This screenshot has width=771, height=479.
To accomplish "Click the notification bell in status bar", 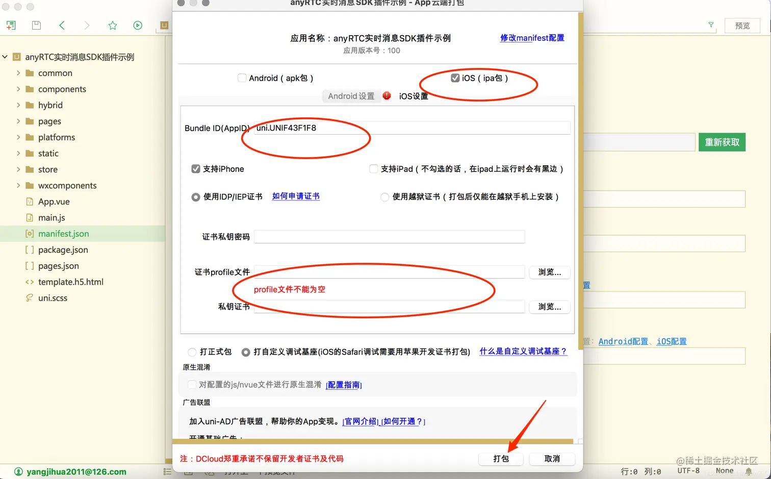I will (x=749, y=471).
